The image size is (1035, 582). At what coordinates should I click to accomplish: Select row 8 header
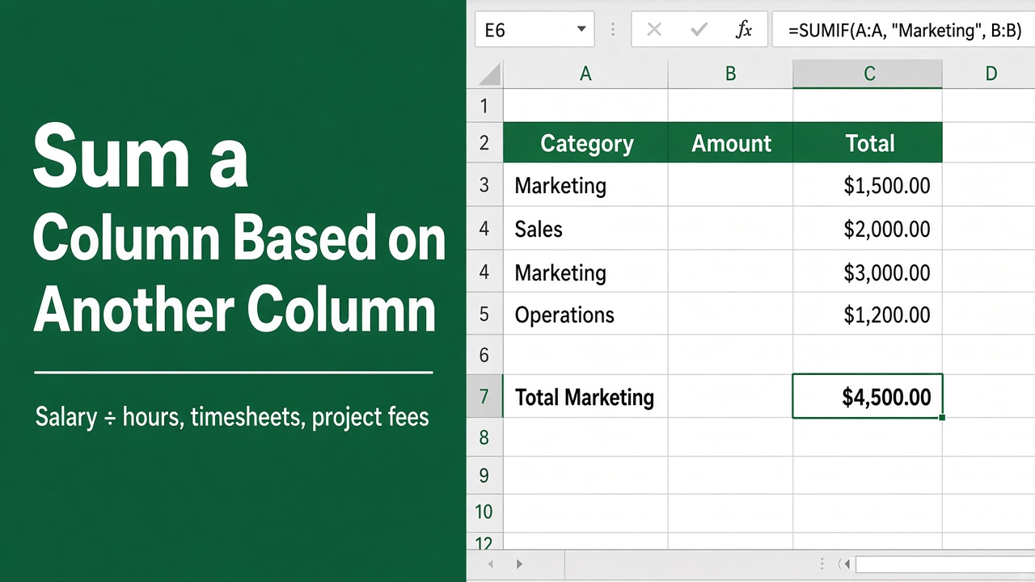point(484,437)
